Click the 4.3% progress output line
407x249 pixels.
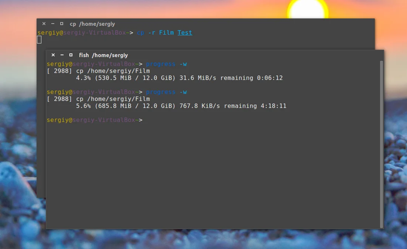pyautogui.click(x=179, y=78)
